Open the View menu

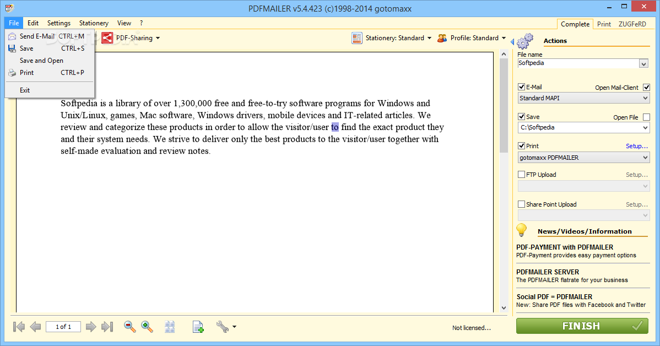(x=124, y=23)
